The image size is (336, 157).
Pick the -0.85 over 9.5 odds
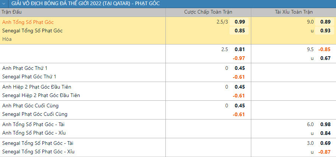[324, 49]
